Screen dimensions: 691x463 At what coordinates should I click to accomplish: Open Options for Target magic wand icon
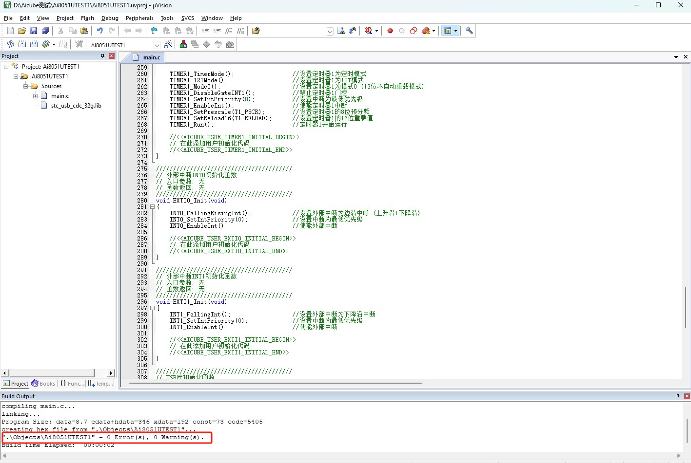point(168,44)
